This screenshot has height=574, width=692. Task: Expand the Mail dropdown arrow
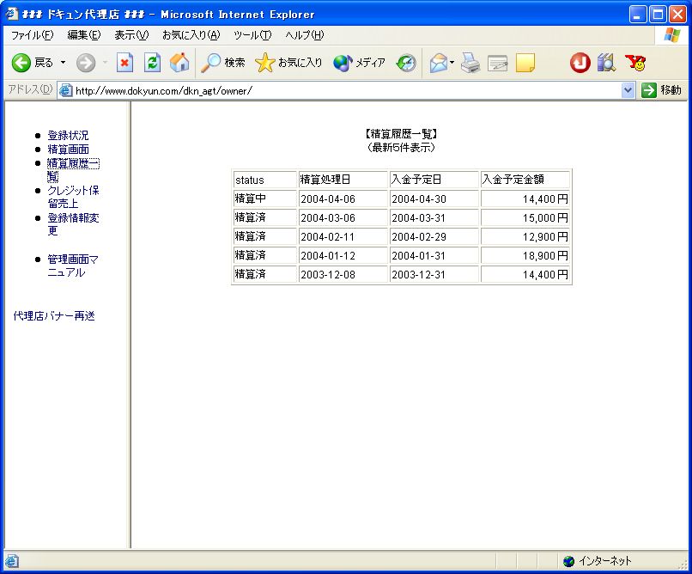point(452,63)
